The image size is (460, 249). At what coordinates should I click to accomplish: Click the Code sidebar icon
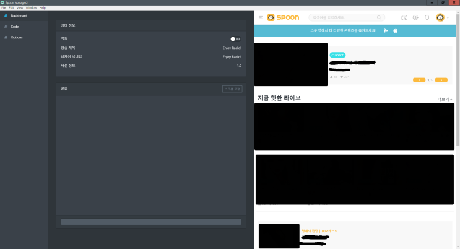click(x=6, y=27)
